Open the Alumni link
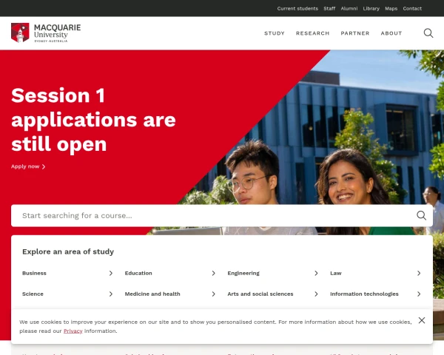Viewport: 444px width, 355px height. [x=349, y=8]
